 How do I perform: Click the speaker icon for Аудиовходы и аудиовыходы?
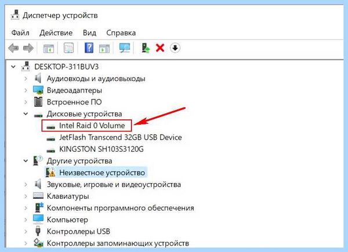click(38, 78)
